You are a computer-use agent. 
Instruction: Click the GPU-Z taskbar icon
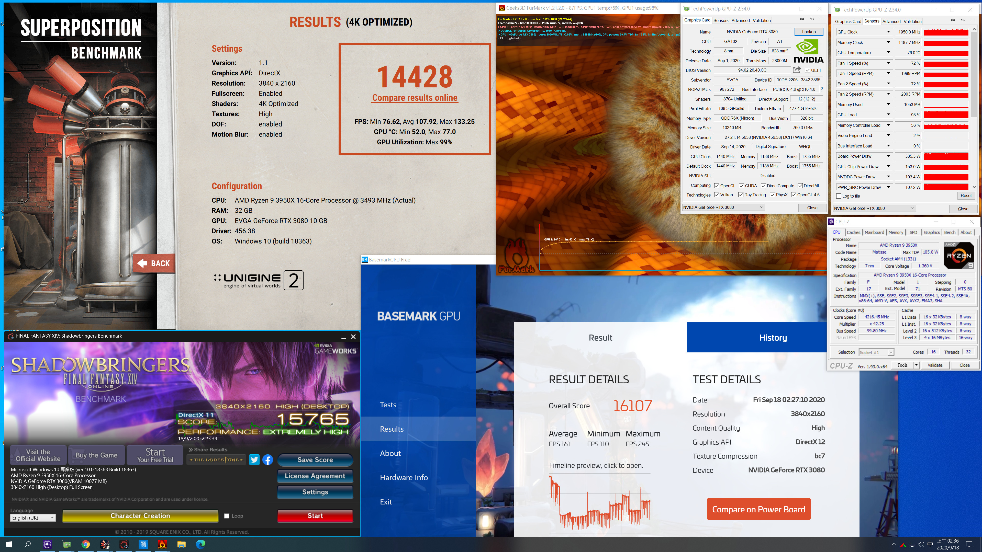coord(66,544)
